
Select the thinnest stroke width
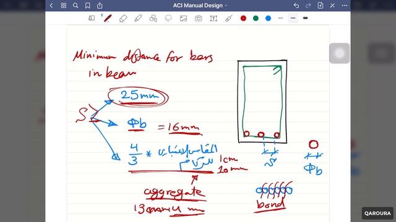point(280,18)
